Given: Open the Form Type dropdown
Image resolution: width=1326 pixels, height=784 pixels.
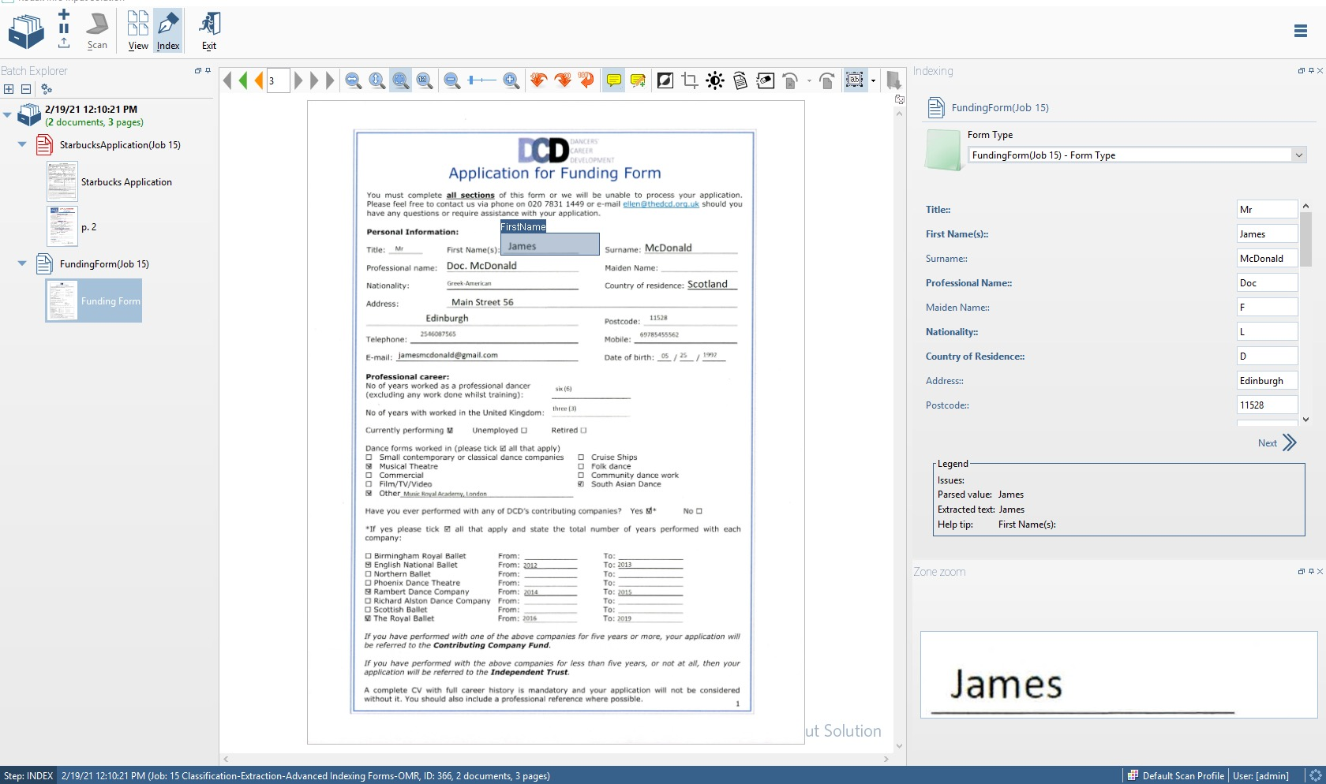Looking at the screenshot, I should point(1298,155).
